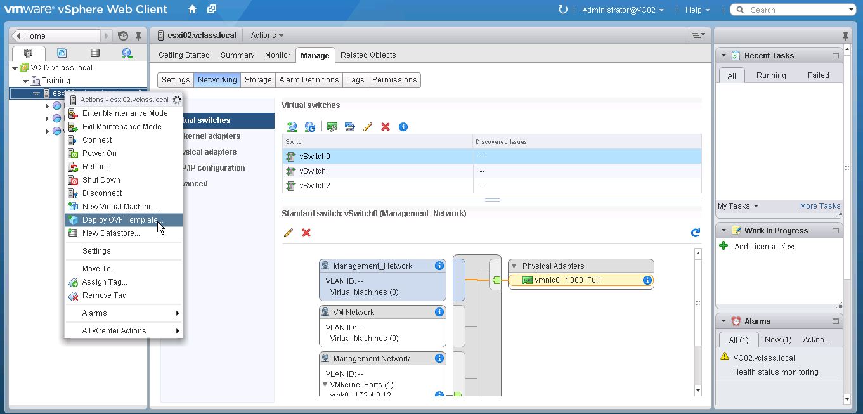Click the refresh icon in top bar

(562, 10)
